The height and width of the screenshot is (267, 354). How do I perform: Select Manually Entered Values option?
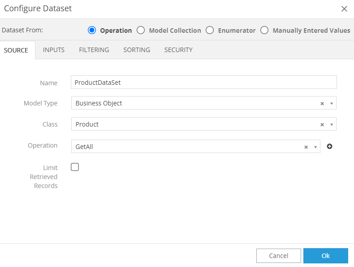coord(264,31)
